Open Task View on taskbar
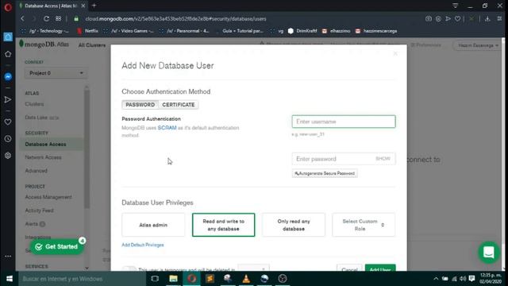The width and height of the screenshot is (508, 286). pyautogui.click(x=155, y=279)
